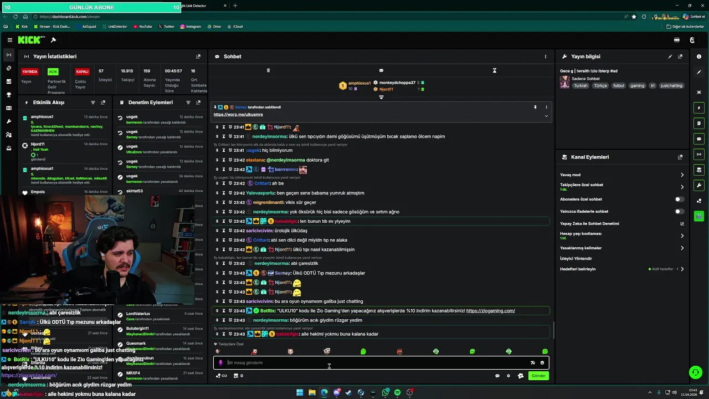Pop out the Yayın bilgisi panel

pos(680,57)
